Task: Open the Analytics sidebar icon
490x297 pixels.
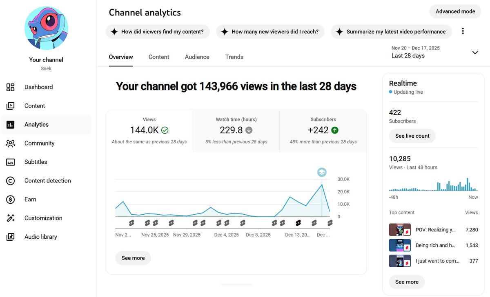Action: (x=10, y=124)
